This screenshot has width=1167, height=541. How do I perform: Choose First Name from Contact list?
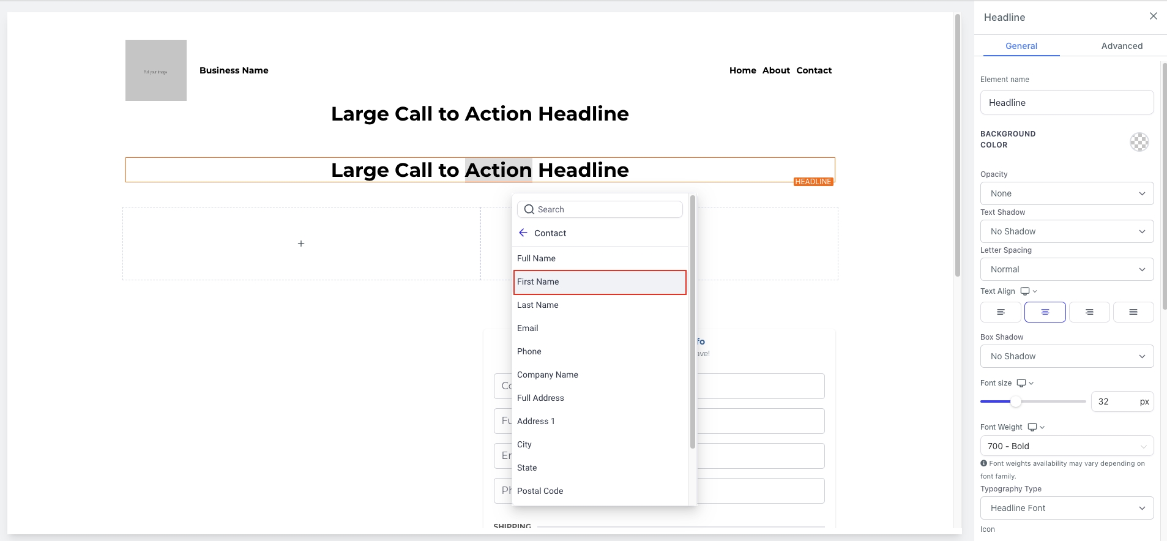600,282
